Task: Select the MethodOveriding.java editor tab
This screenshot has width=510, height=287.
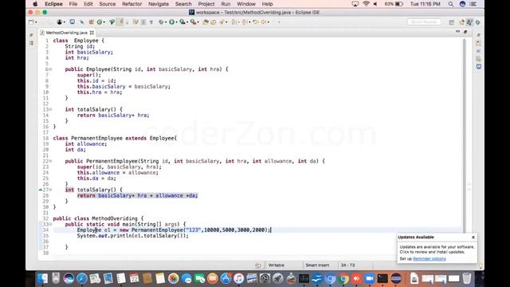Action: tap(67, 33)
